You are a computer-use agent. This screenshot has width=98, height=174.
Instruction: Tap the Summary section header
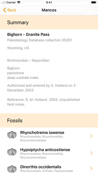[49, 22]
